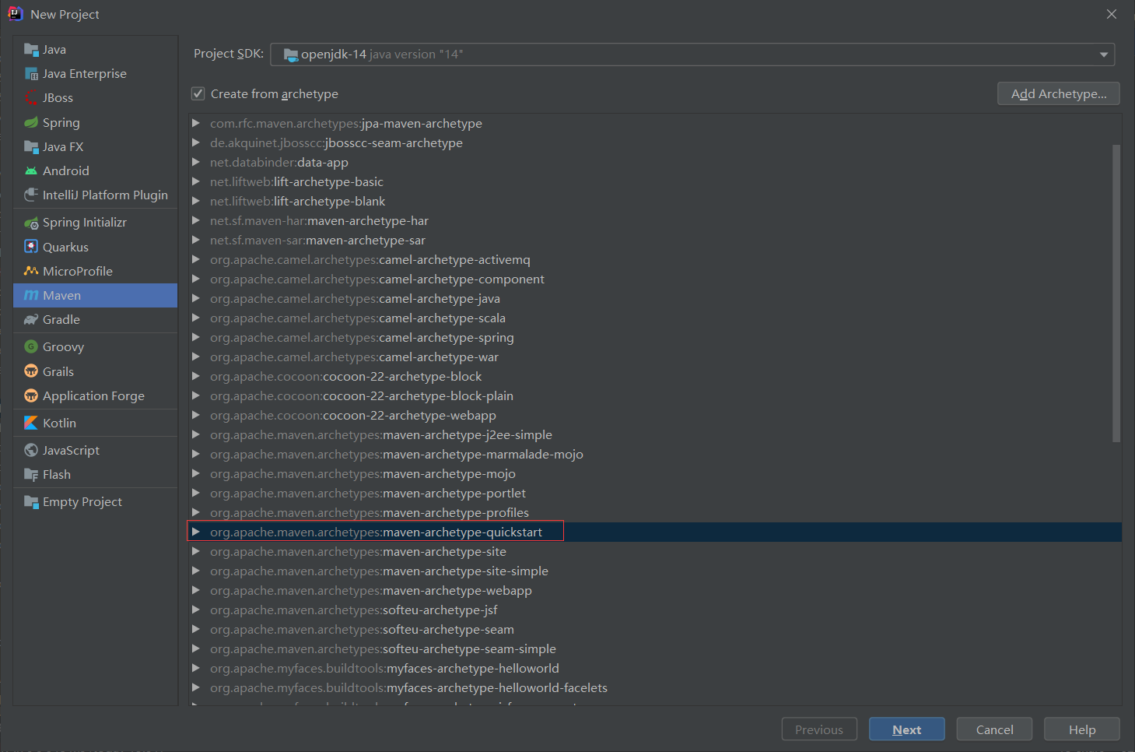Screen dimensions: 1135x752
Task: Select softeu-archetype-jsf row text
Action: (354, 610)
